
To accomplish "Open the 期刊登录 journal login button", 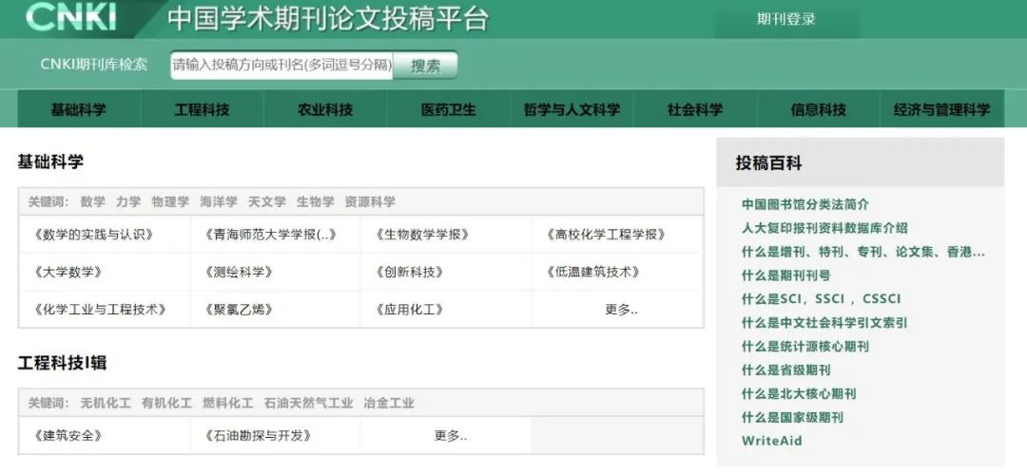I will pos(786,19).
